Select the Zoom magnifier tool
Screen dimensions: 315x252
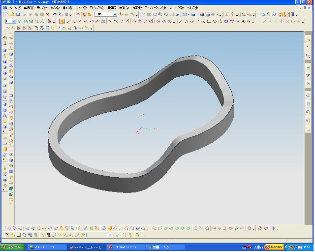click(160, 15)
